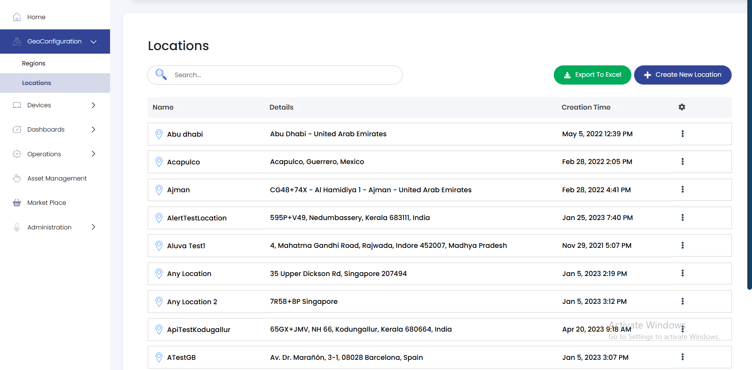Image resolution: width=752 pixels, height=370 pixels.
Task: Click the search magnifier icon
Action: pyautogui.click(x=161, y=74)
